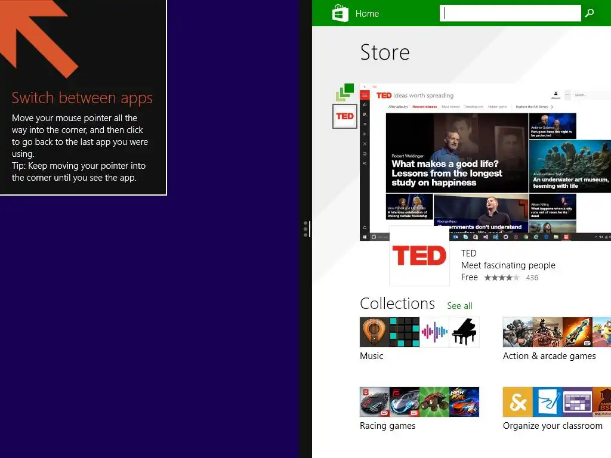Image resolution: width=611 pixels, height=458 pixels.
Task: Open the See all collections link
Action: pyautogui.click(x=459, y=306)
